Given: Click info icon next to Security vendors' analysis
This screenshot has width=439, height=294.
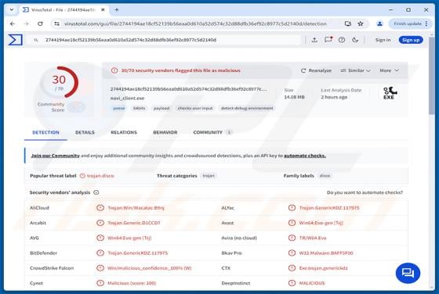Looking at the screenshot, I should tap(96, 192).
